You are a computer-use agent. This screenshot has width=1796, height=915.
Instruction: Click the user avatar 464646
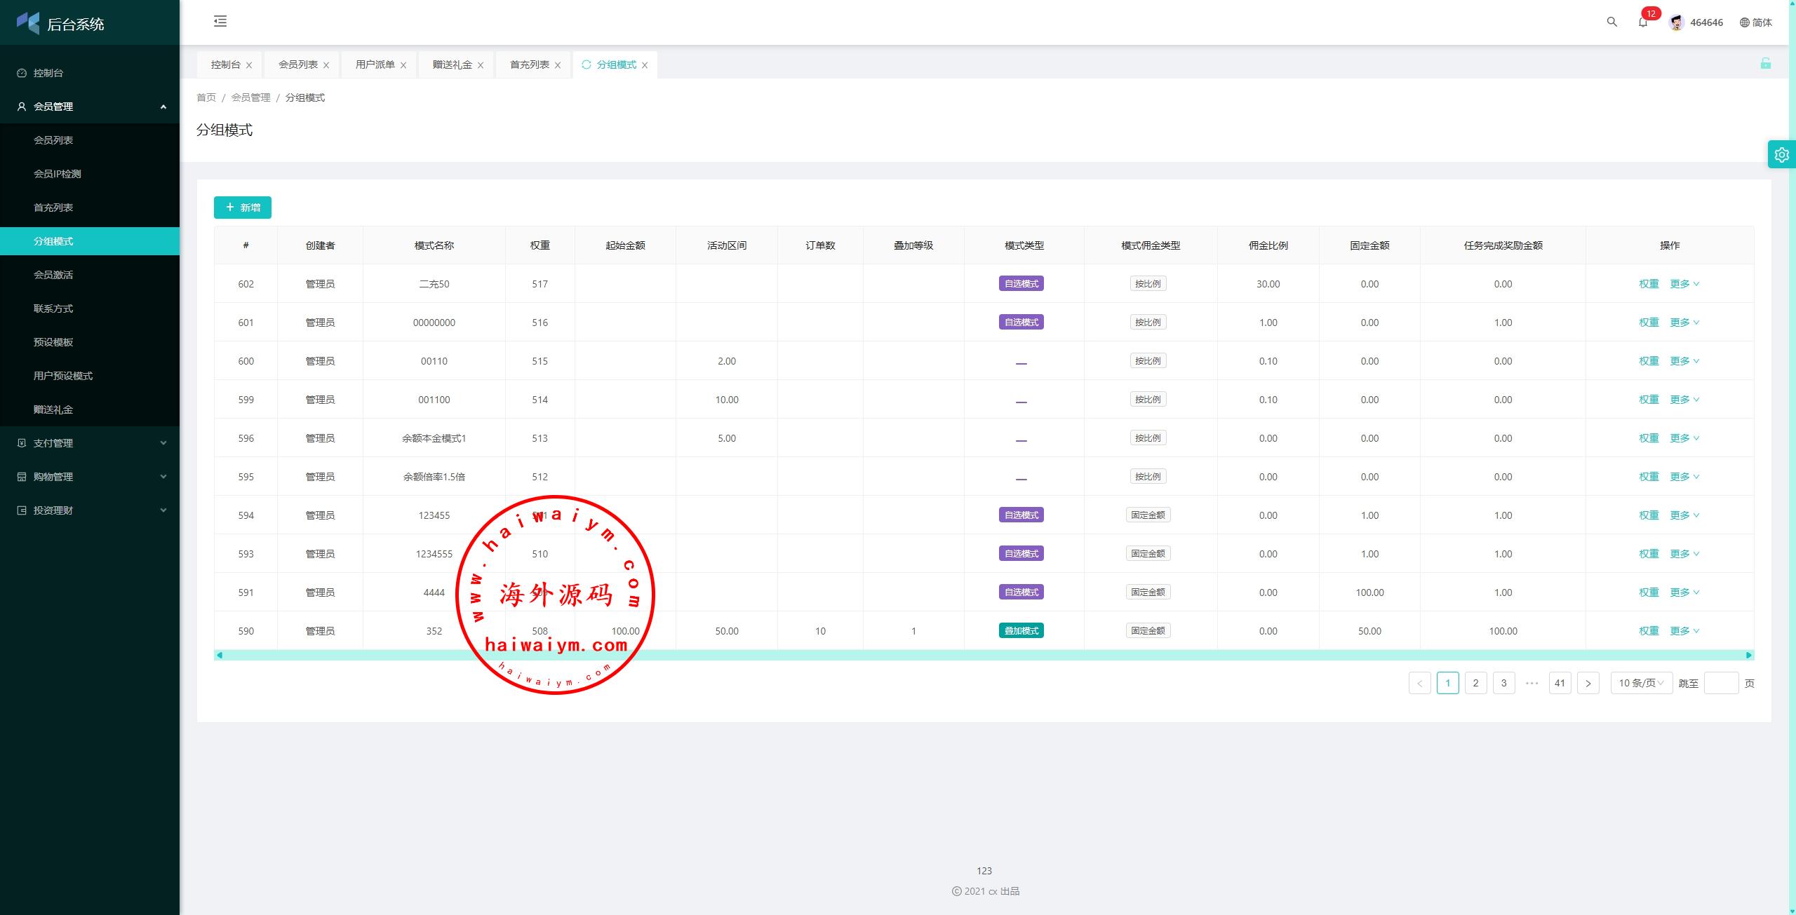(x=1676, y=22)
